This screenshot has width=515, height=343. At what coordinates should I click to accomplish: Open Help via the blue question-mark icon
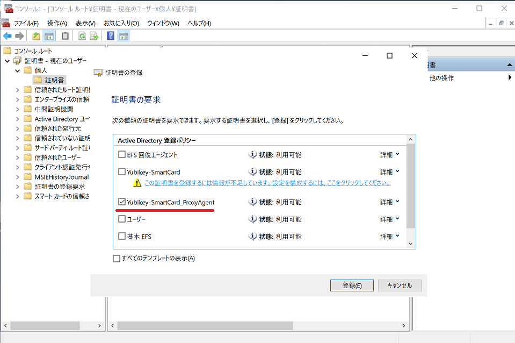110,36
